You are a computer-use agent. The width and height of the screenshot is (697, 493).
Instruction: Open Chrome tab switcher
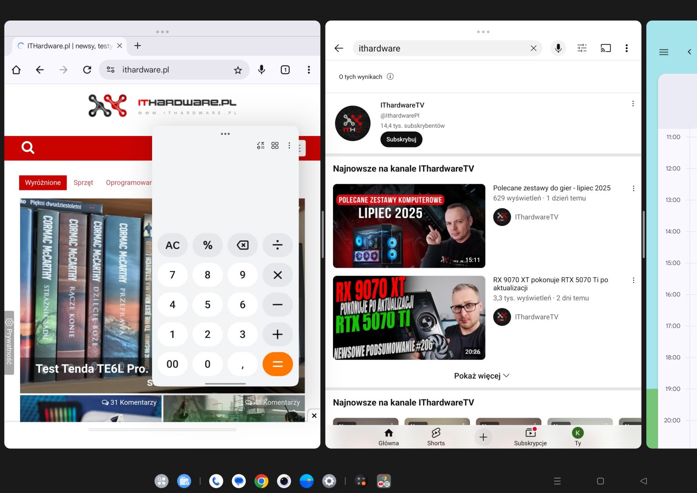(x=285, y=70)
